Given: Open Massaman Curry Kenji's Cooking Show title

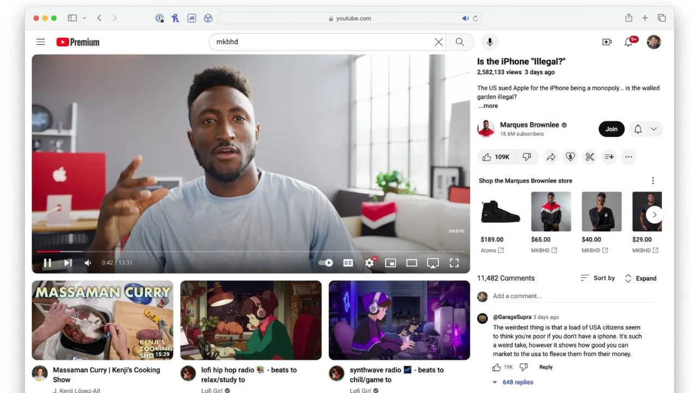Looking at the screenshot, I should (x=106, y=374).
